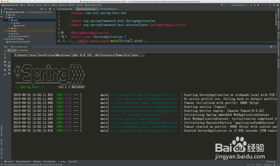The height and width of the screenshot is (166, 280).
Task: Print the console output
Action: (9, 70)
